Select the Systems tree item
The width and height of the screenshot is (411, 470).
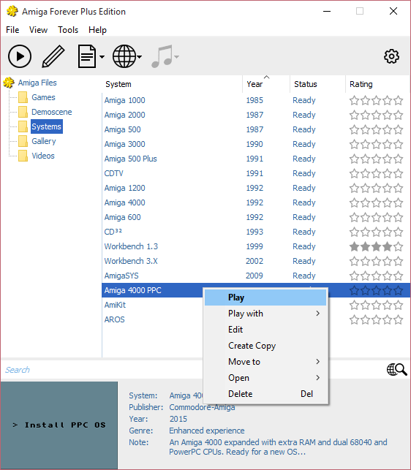[x=47, y=126]
